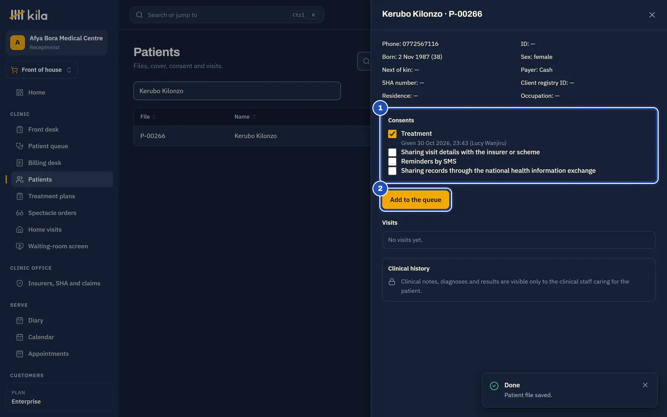This screenshot has height=417, width=667.
Task: Click the search magnifier icon in top bar
Action: (139, 15)
